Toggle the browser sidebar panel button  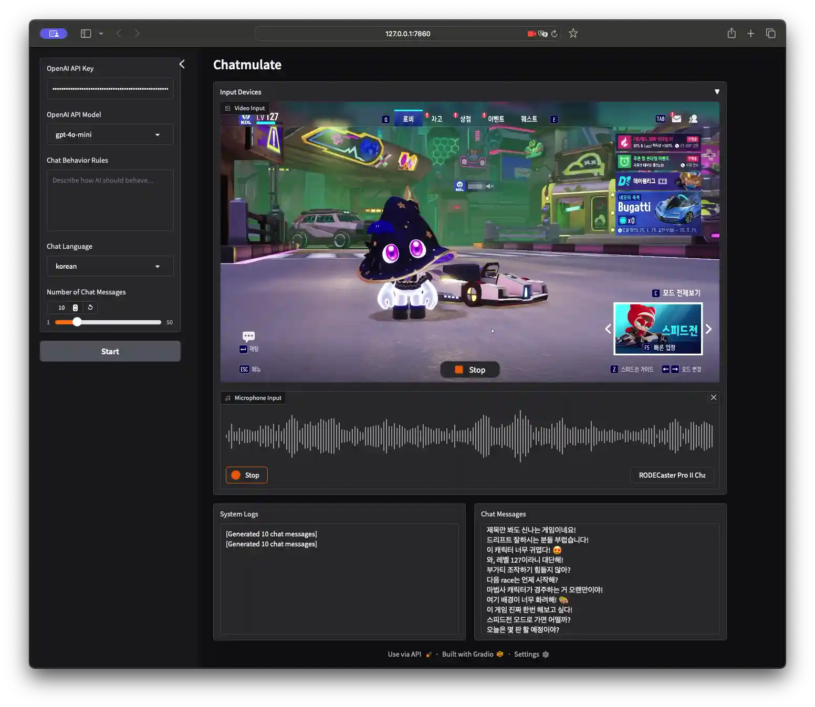(86, 34)
